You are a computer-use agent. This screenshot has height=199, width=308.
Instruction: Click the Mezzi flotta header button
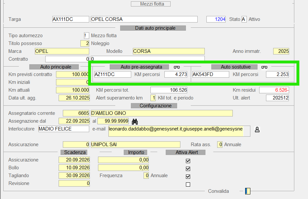coord(151,4)
